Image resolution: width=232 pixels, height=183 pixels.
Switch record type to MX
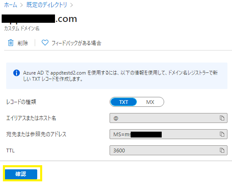pos(150,102)
